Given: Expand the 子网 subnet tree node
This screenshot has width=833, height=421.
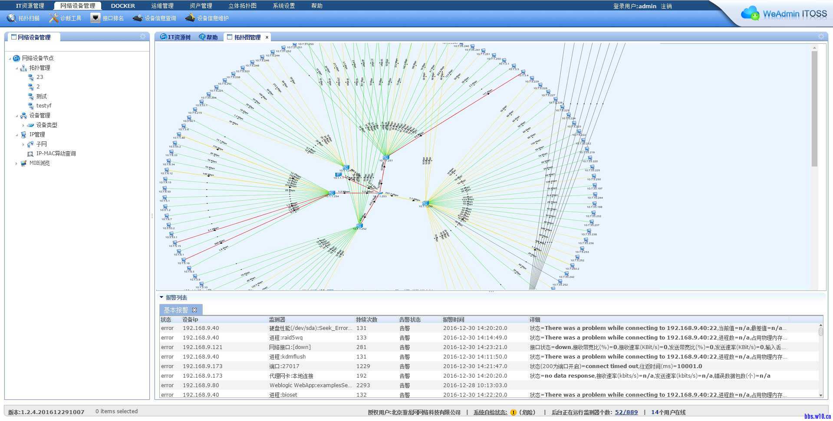Looking at the screenshot, I should coord(23,144).
